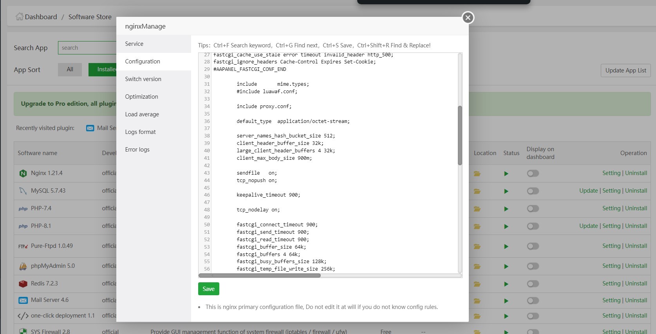
Task: Click the Dashboard home icon
Action: click(x=19, y=16)
